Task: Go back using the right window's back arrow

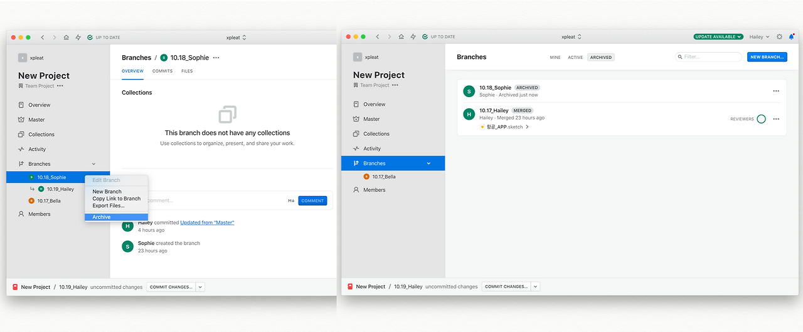Action: coord(378,37)
